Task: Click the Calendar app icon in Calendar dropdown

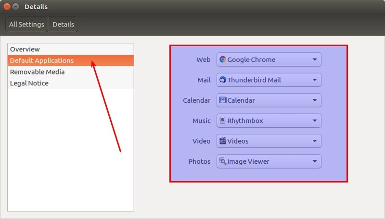Action: pos(223,100)
